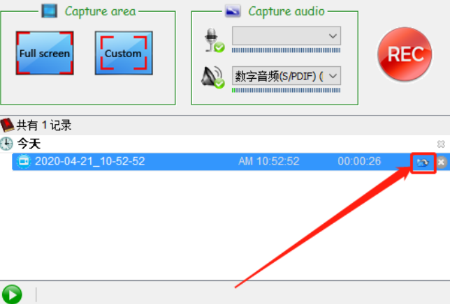Click the camera icon beside the recording name
Screen dimensions: 450x304
tap(24, 162)
